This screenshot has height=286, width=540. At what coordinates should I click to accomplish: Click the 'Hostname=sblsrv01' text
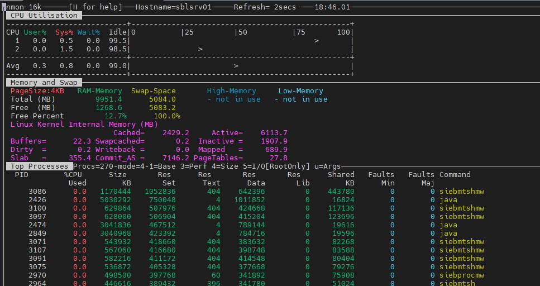[x=174, y=7]
